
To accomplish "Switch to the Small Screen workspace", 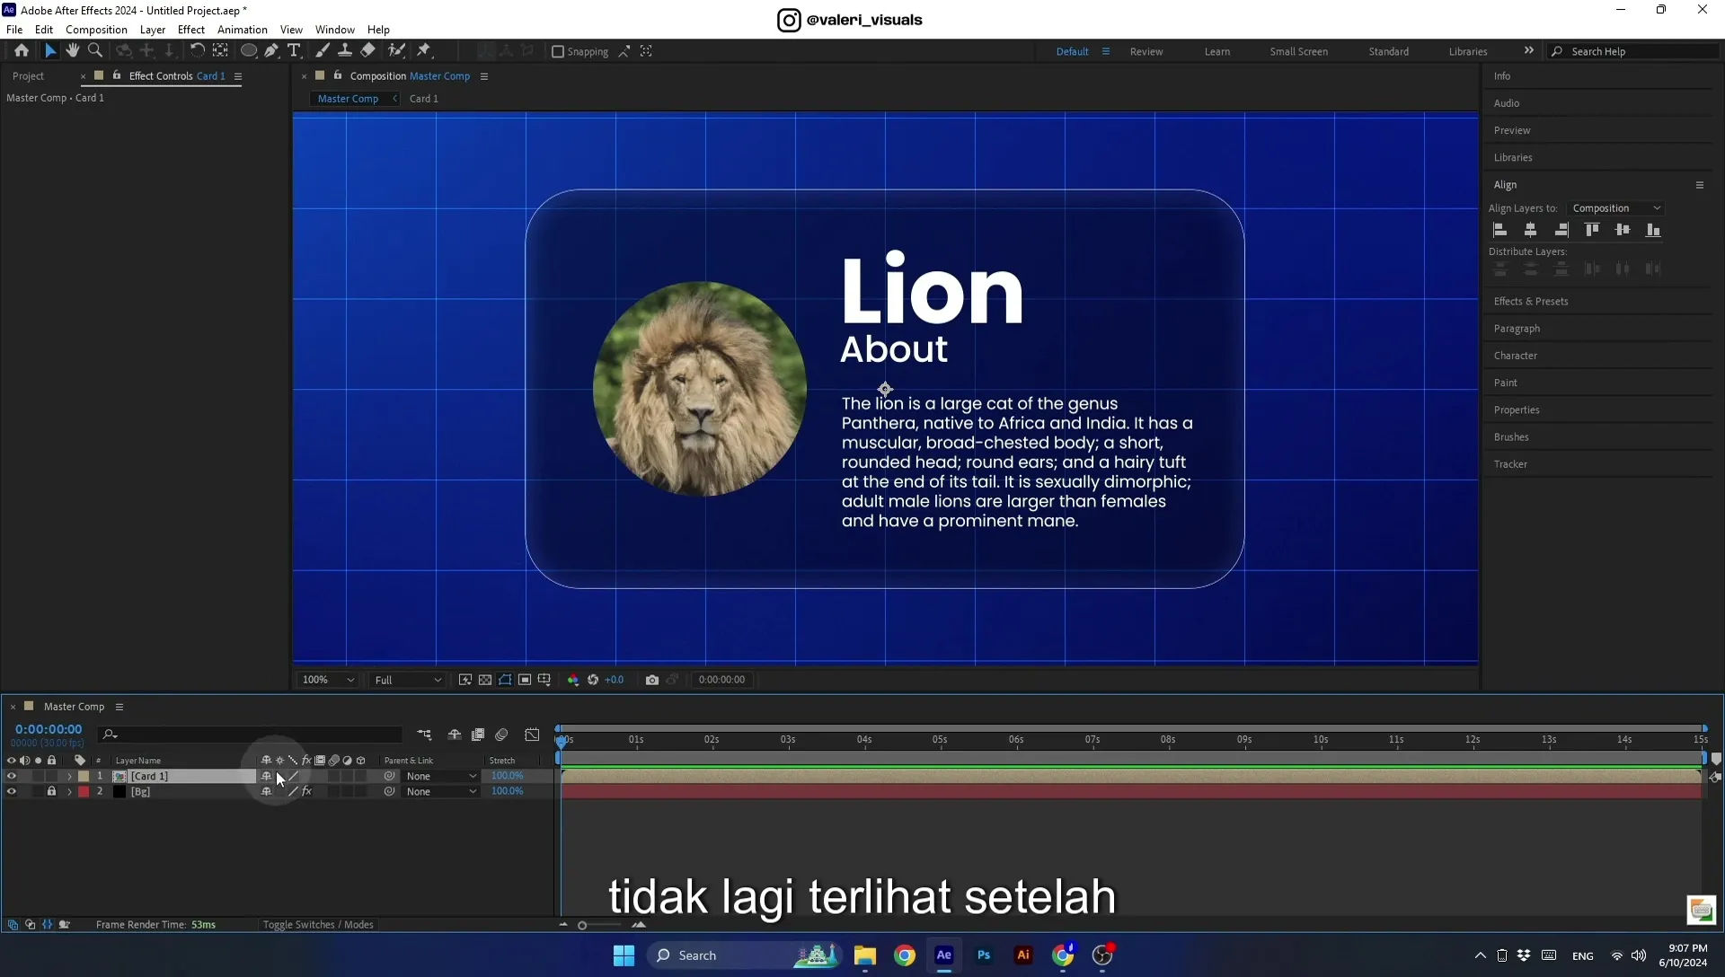I will pos(1298,52).
